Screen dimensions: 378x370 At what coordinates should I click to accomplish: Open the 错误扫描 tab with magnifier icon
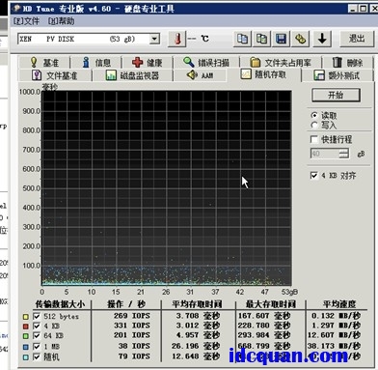pos(206,62)
